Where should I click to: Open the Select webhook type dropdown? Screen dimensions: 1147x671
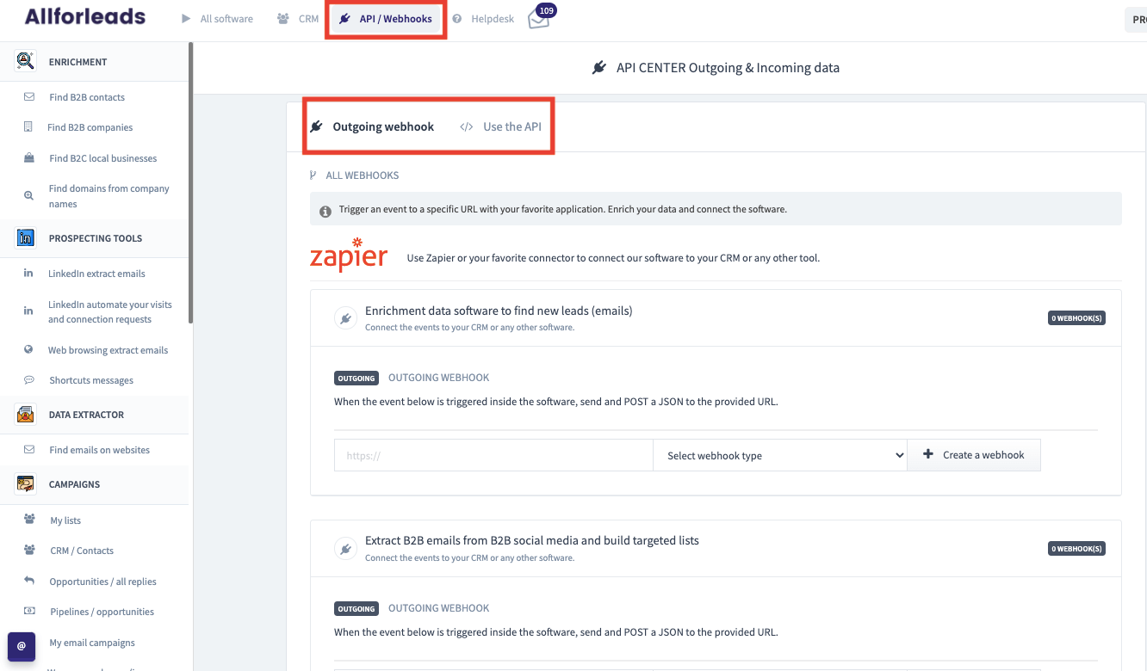tap(780, 455)
